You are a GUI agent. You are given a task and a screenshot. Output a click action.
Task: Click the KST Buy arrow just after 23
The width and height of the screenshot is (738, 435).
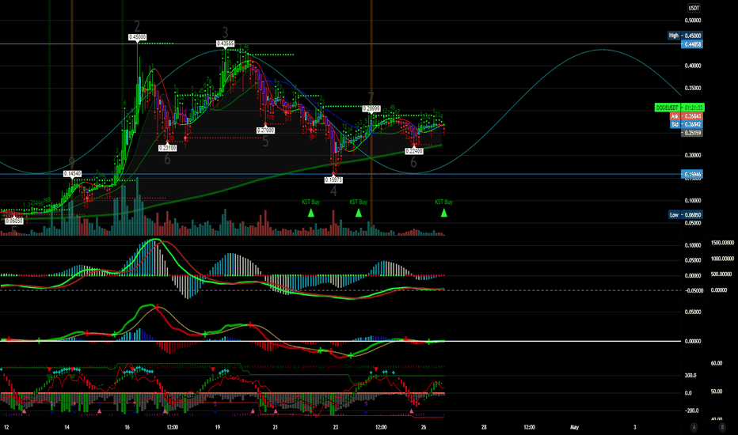tap(358, 213)
